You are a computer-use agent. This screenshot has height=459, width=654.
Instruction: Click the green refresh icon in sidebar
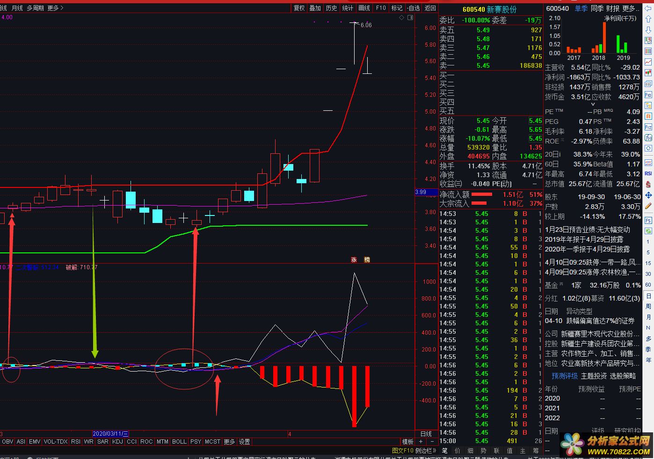click(x=648, y=231)
